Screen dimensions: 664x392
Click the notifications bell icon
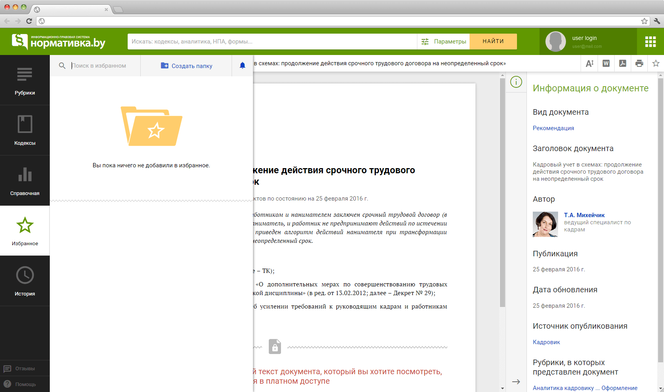click(x=242, y=66)
